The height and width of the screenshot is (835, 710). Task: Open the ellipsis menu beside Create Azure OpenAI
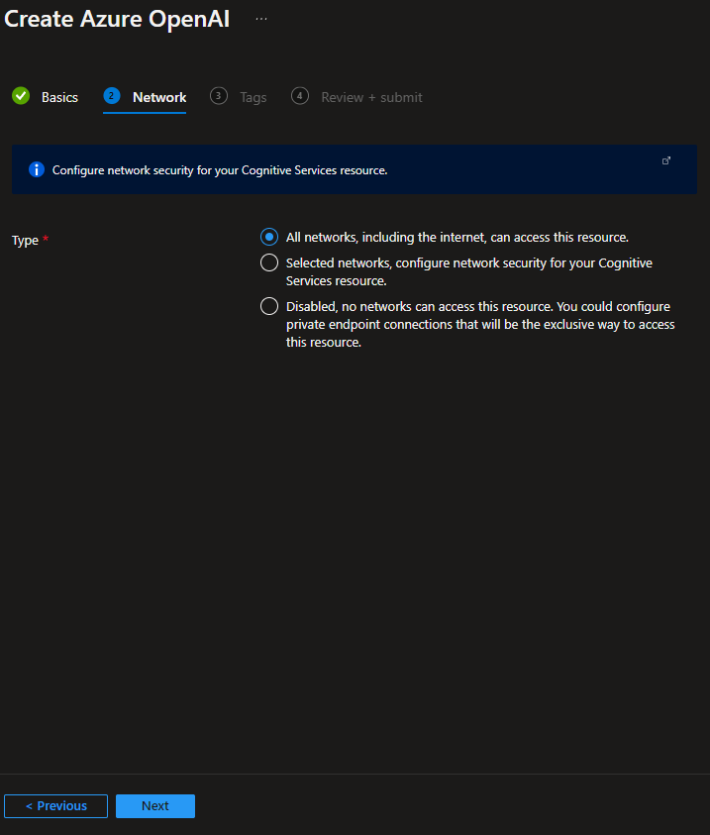261,19
